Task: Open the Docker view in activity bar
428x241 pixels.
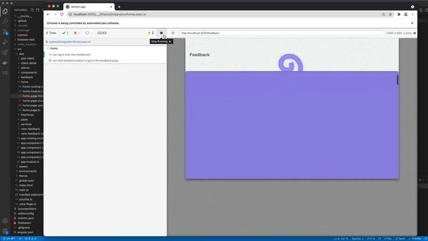Action: (x=5, y=62)
